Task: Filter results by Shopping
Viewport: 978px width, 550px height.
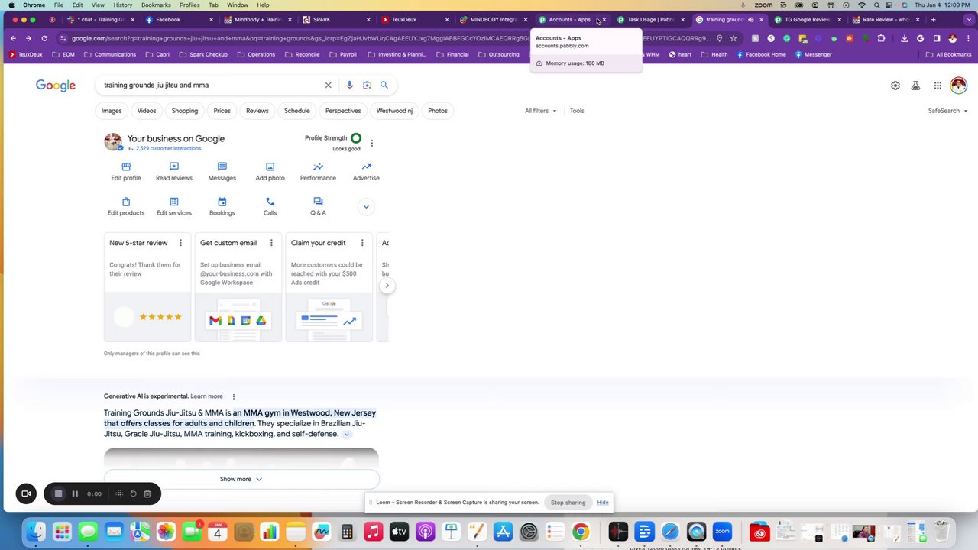Action: pyautogui.click(x=185, y=111)
